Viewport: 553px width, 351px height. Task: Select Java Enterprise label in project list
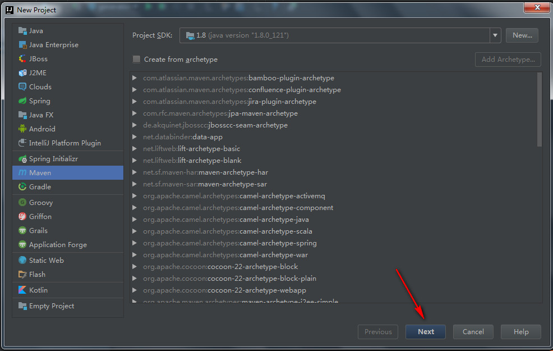54,45
